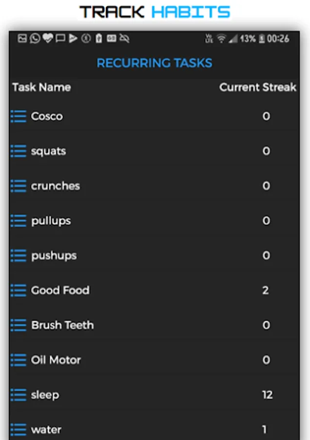Select the list icon for pullups
Screen dimensions: 310x440
pyautogui.click(x=19, y=220)
